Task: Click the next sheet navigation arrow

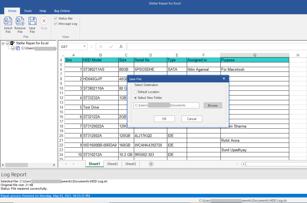Action: pos(73,164)
